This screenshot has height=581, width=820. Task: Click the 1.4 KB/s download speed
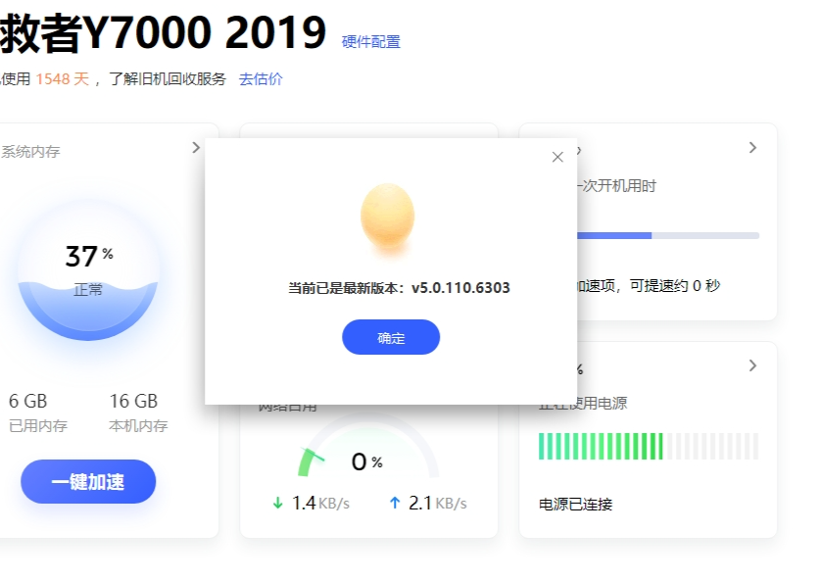[x=320, y=503]
